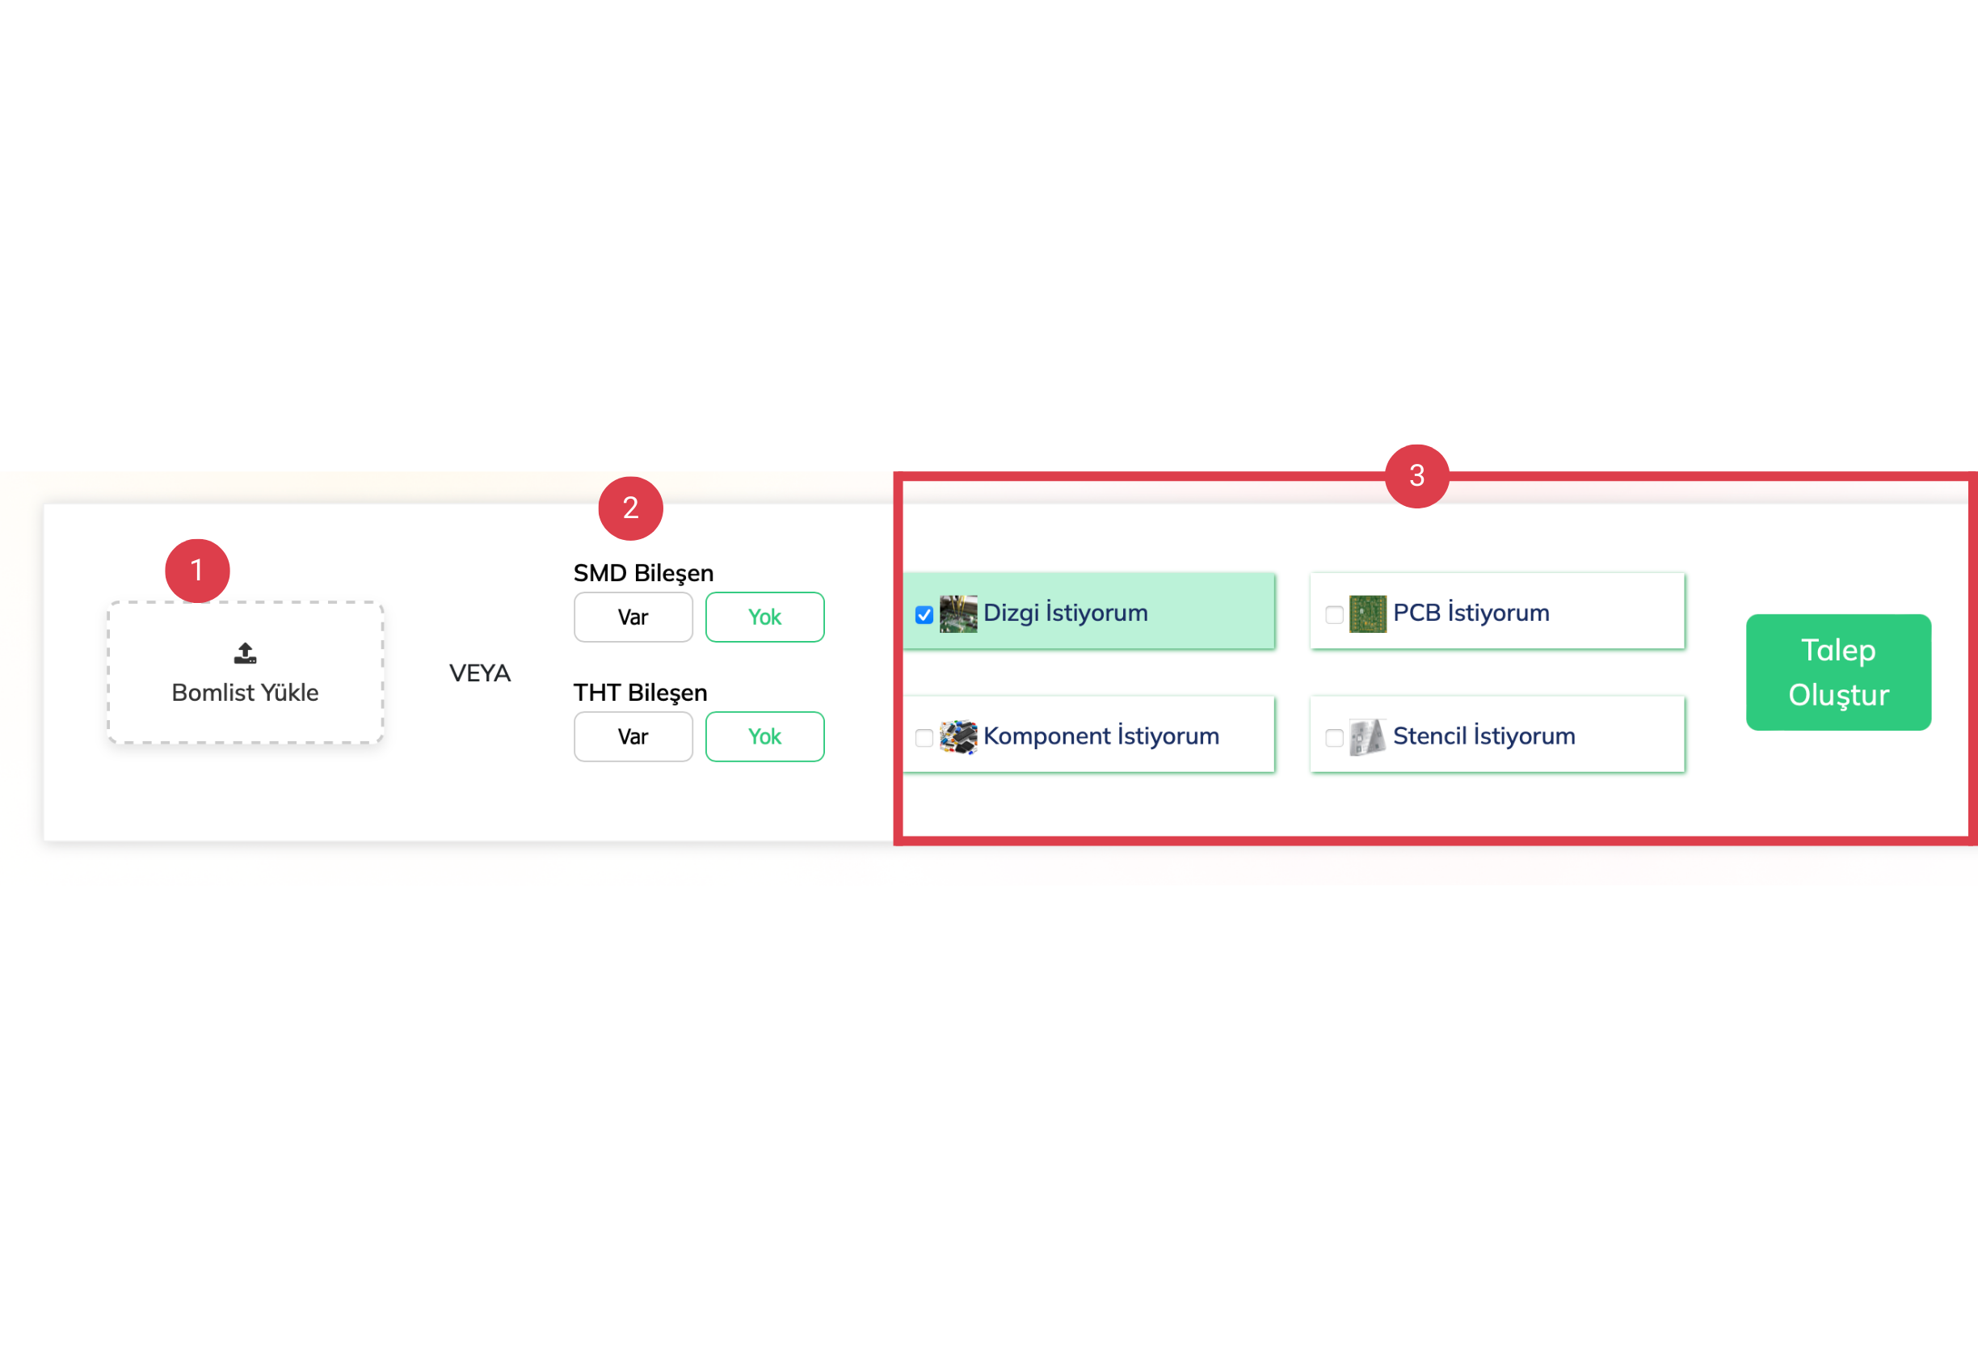
Task: Click red step marker number 1
Action: click(x=197, y=571)
